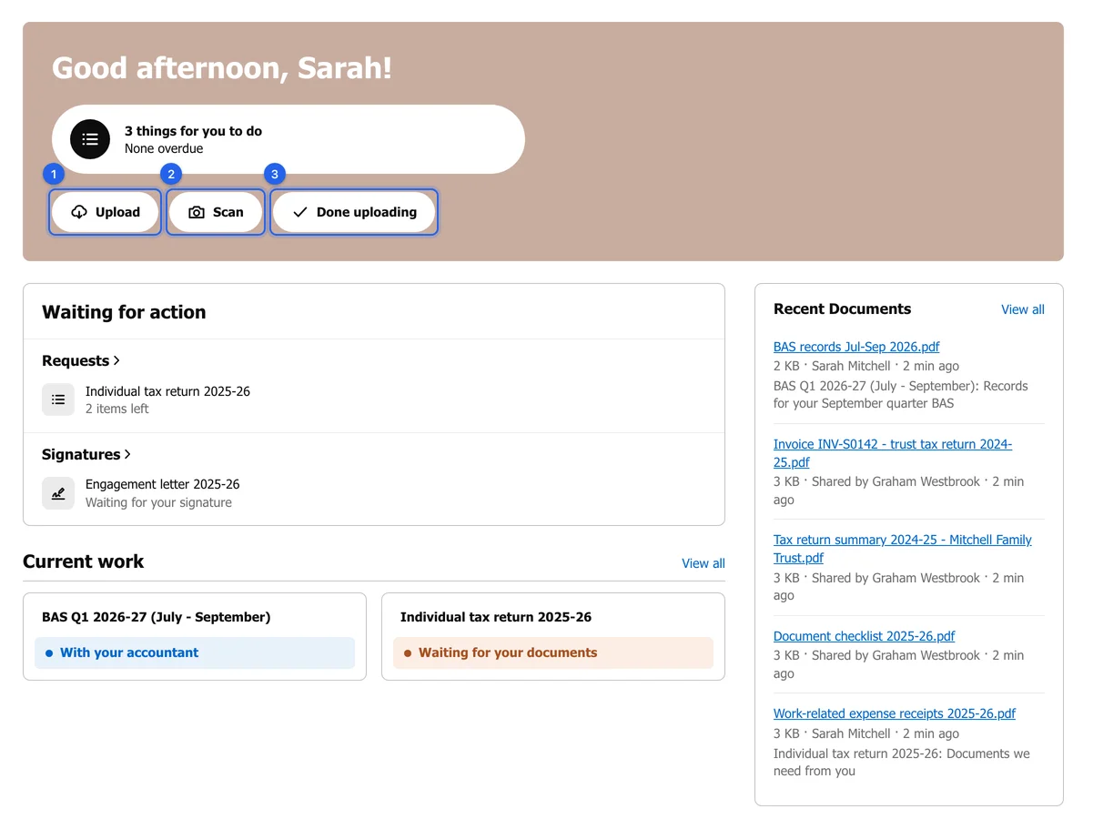The image size is (1093, 819).
Task: Open the '3 things for you to do' text
Action: pos(193,131)
